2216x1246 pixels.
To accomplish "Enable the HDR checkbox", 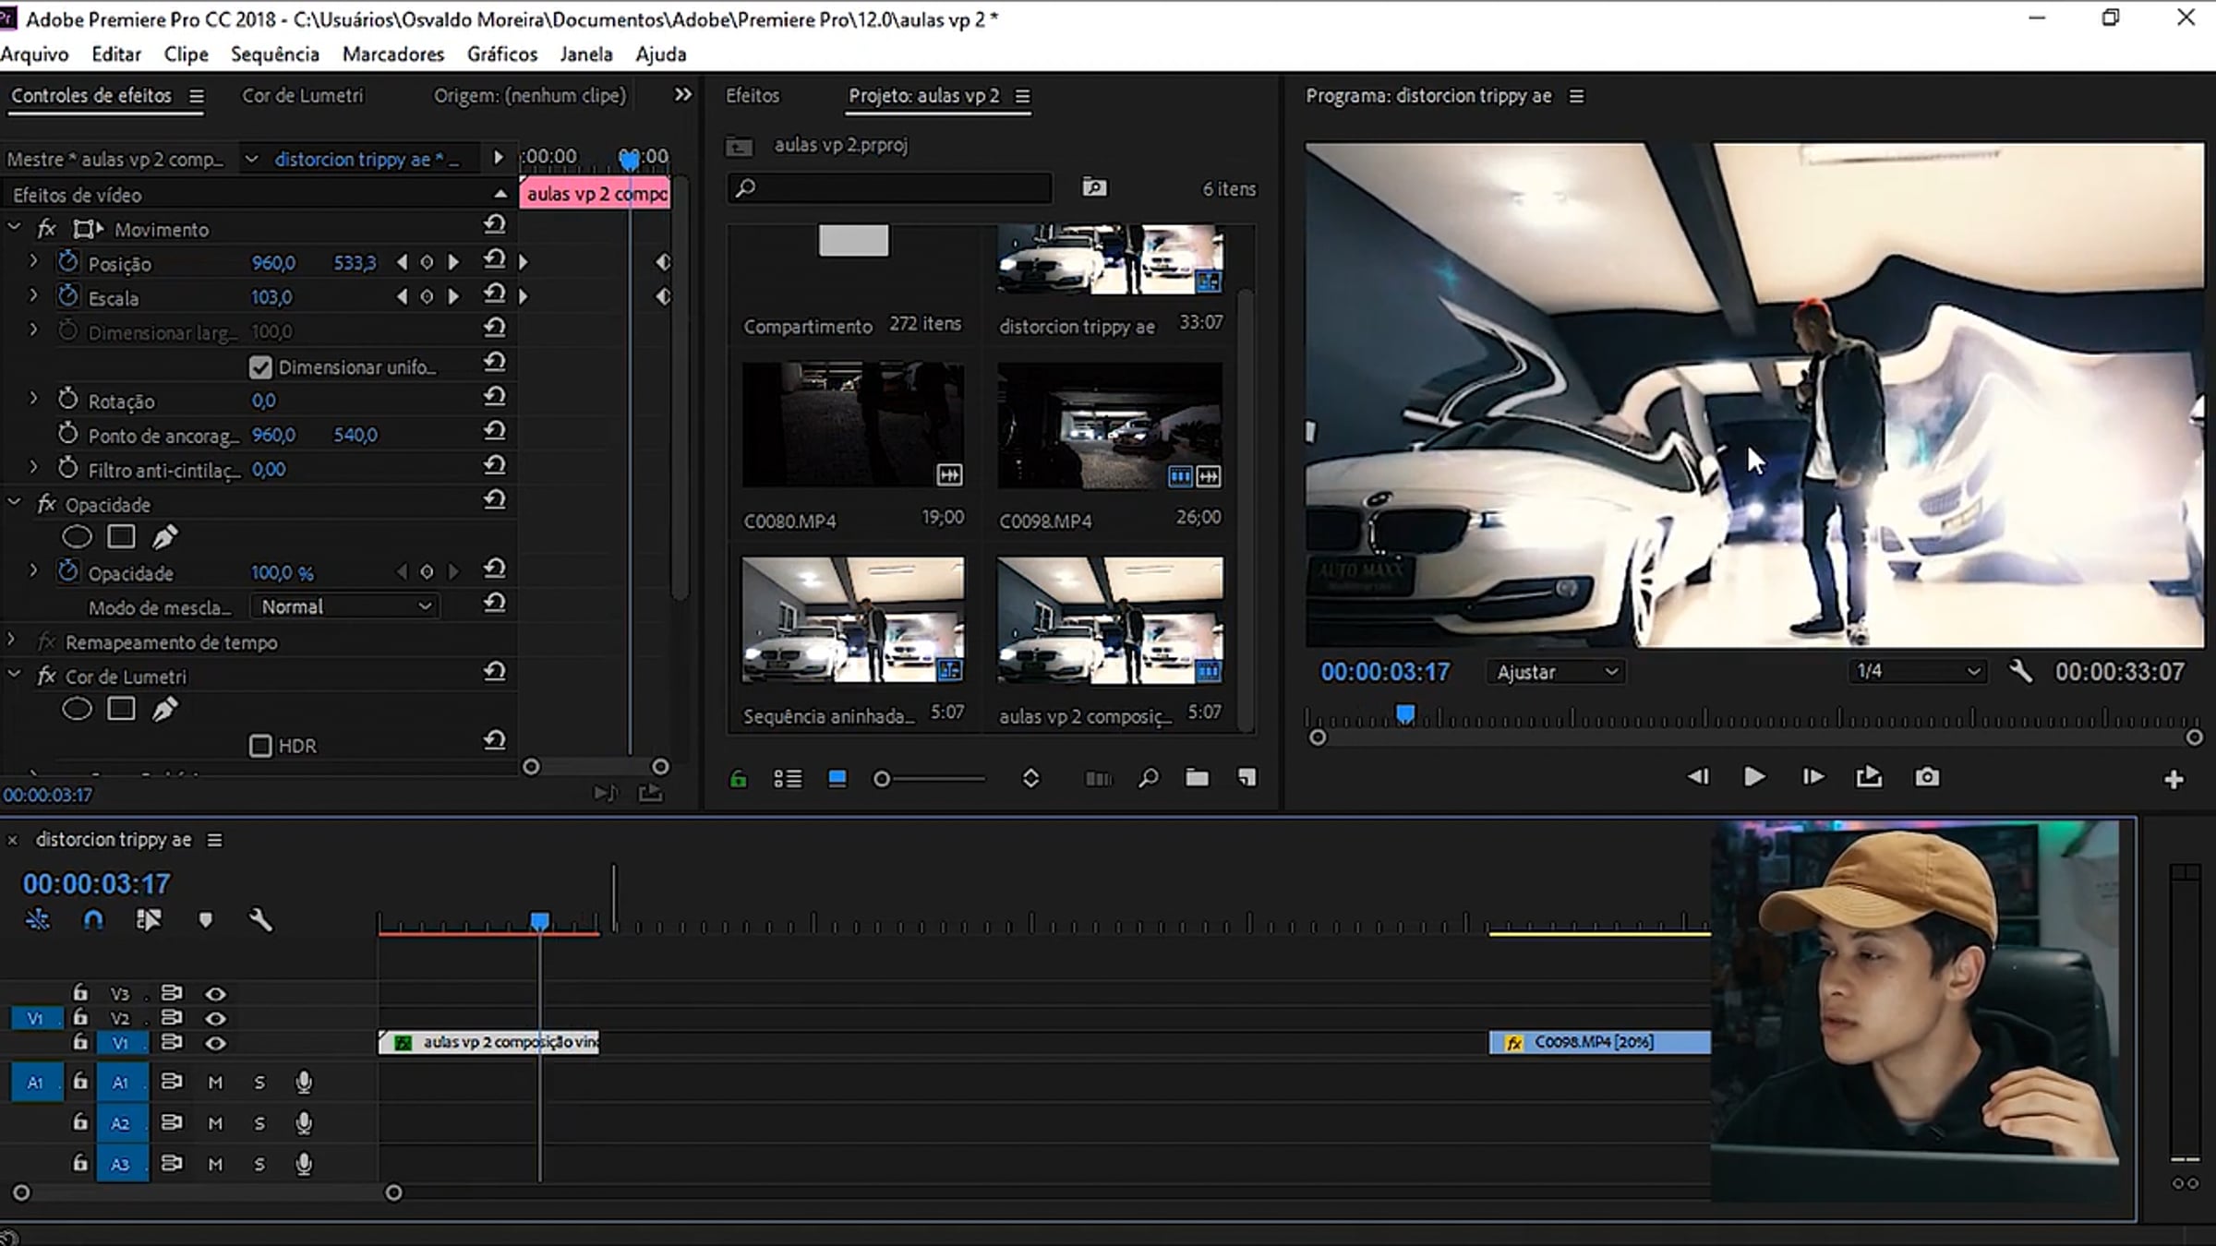I will coord(260,746).
